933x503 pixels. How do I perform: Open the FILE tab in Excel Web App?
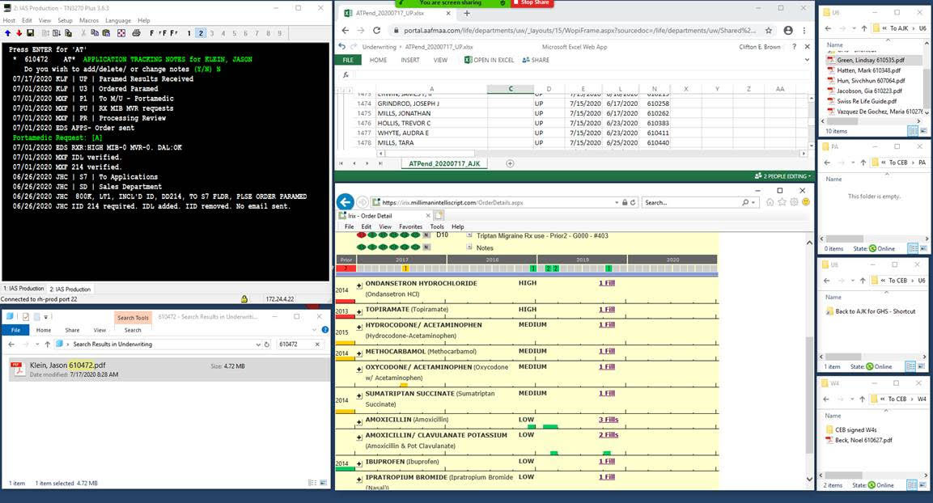tap(348, 60)
